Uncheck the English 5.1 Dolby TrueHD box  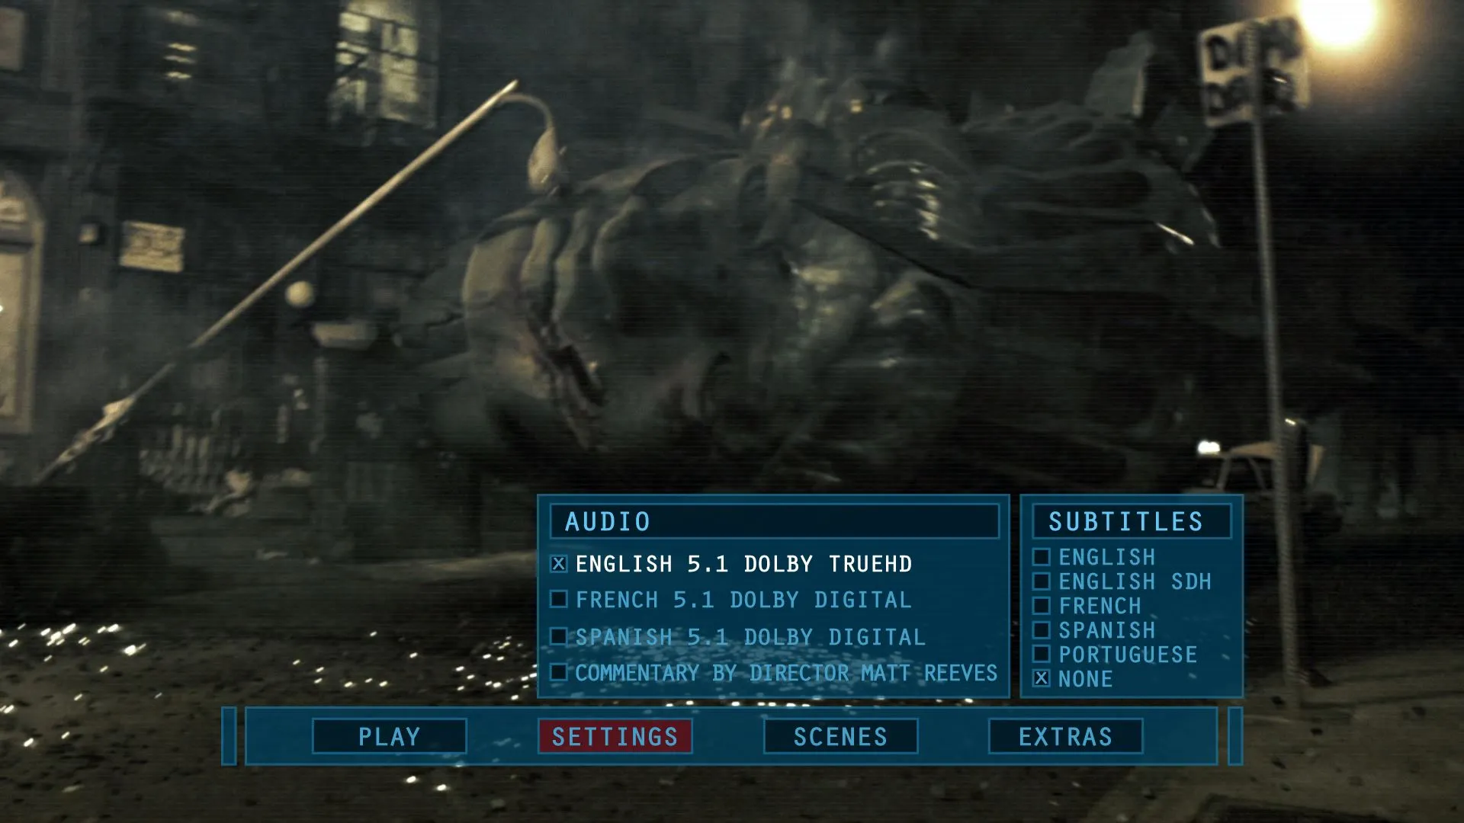click(x=559, y=564)
